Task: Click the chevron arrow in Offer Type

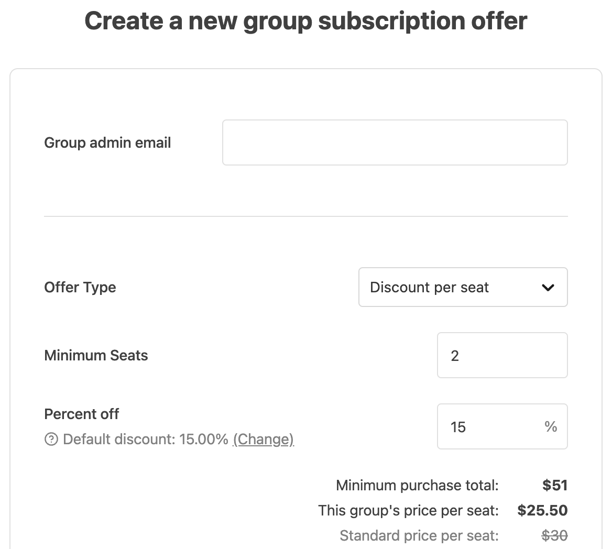Action: tap(548, 288)
